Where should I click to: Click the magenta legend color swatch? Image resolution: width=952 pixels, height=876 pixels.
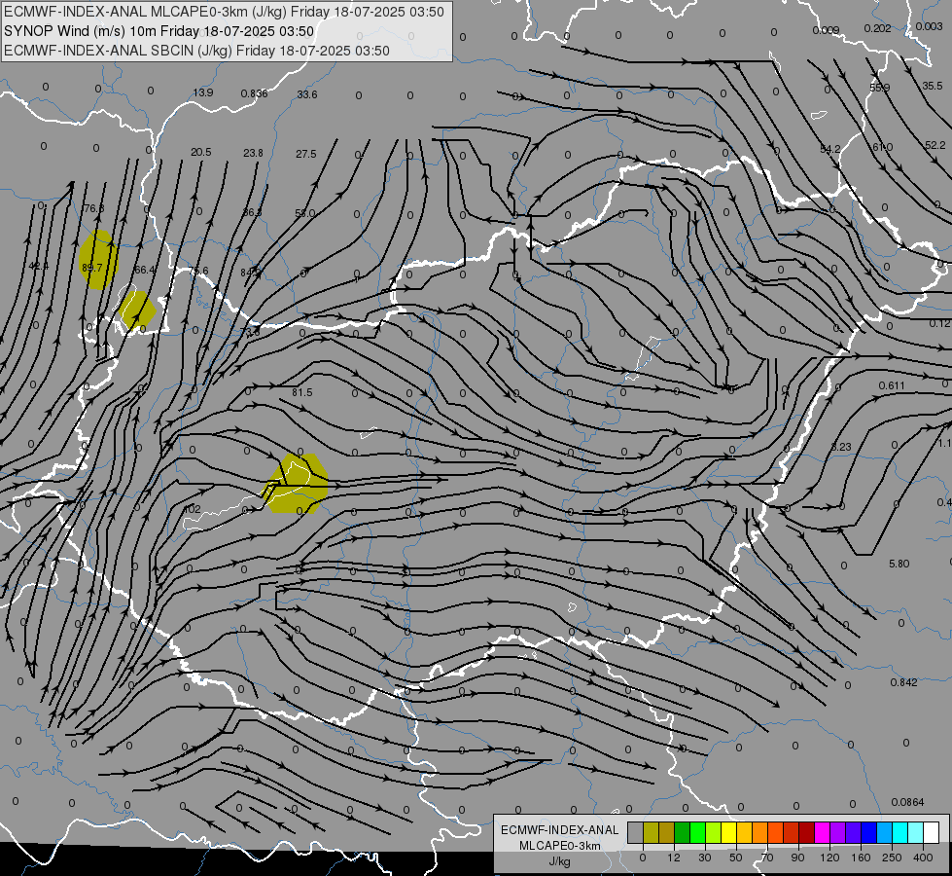tap(822, 833)
